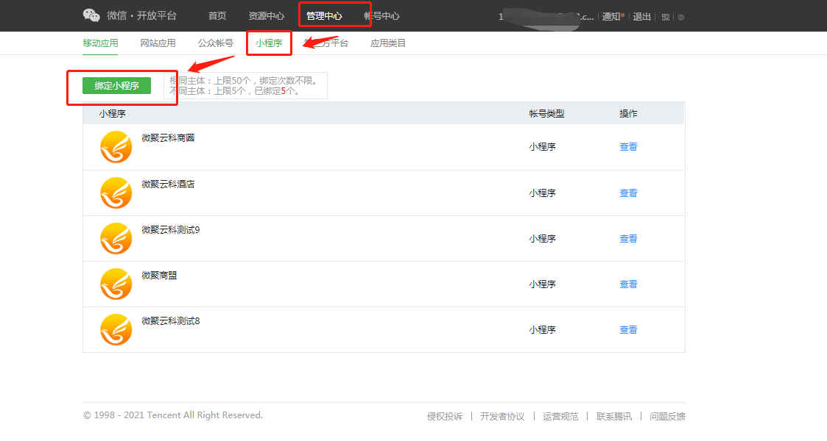Open 帐号中心 in top navigation
The height and width of the screenshot is (441, 827).
point(382,15)
